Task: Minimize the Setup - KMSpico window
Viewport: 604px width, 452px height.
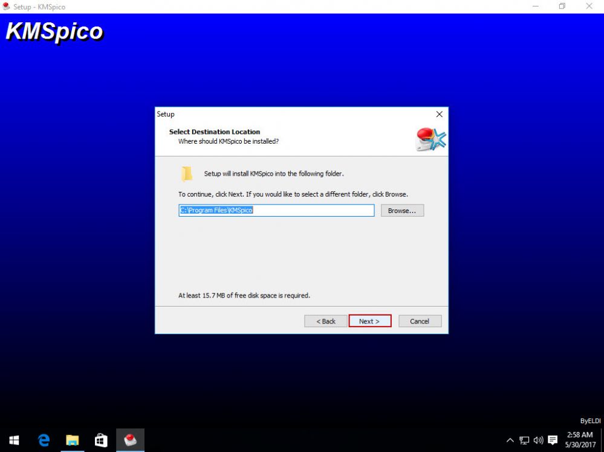Action: 536,7
